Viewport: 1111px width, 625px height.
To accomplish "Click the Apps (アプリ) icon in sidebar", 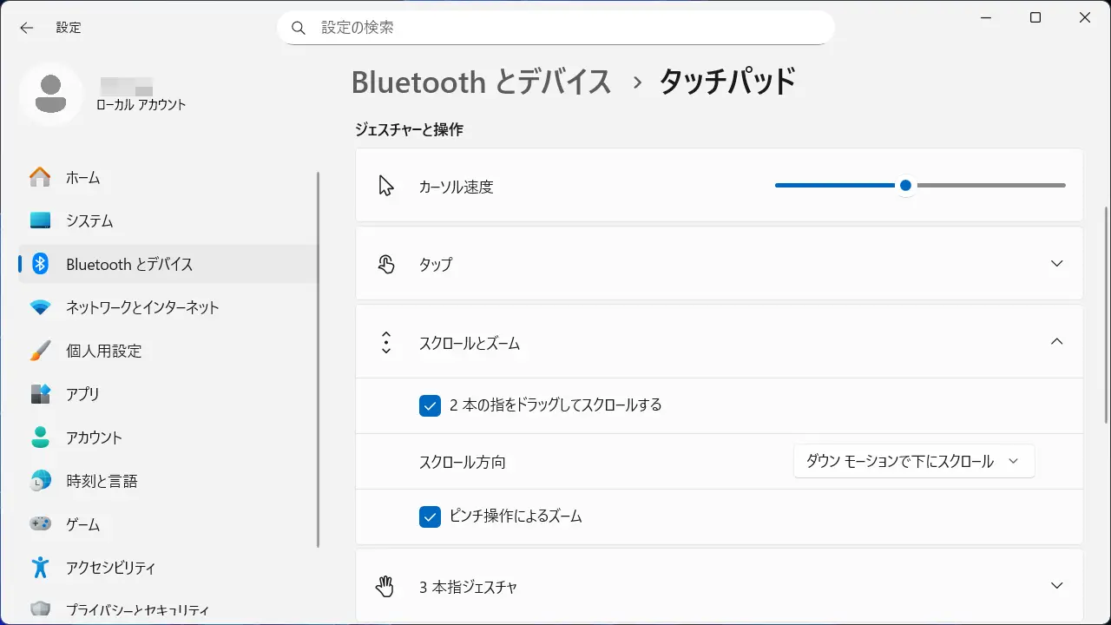I will [40, 394].
